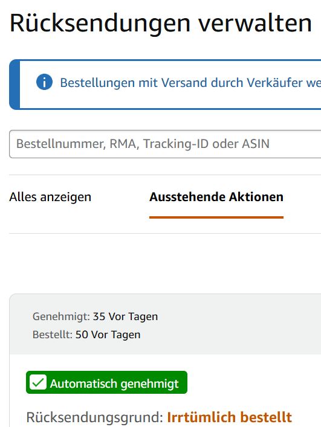Click the Automatisch genehmigt badge text
Image resolution: width=321 pixels, height=427 pixels.
[114, 384]
